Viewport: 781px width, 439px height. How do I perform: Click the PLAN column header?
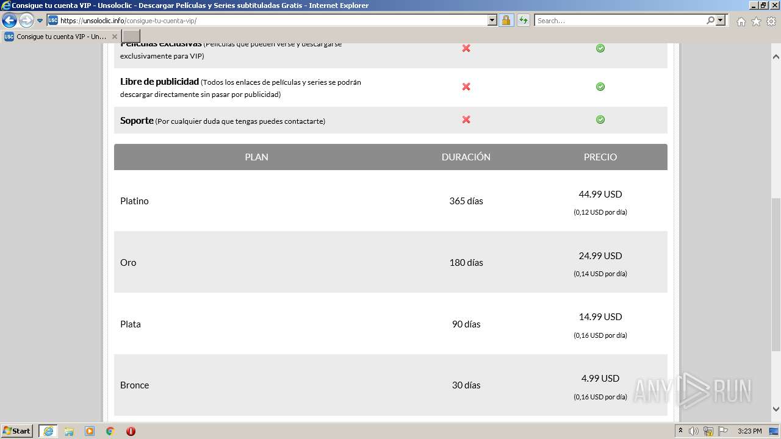tap(256, 157)
